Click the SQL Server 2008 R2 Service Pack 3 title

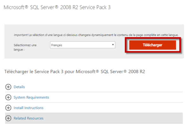point(57,7)
